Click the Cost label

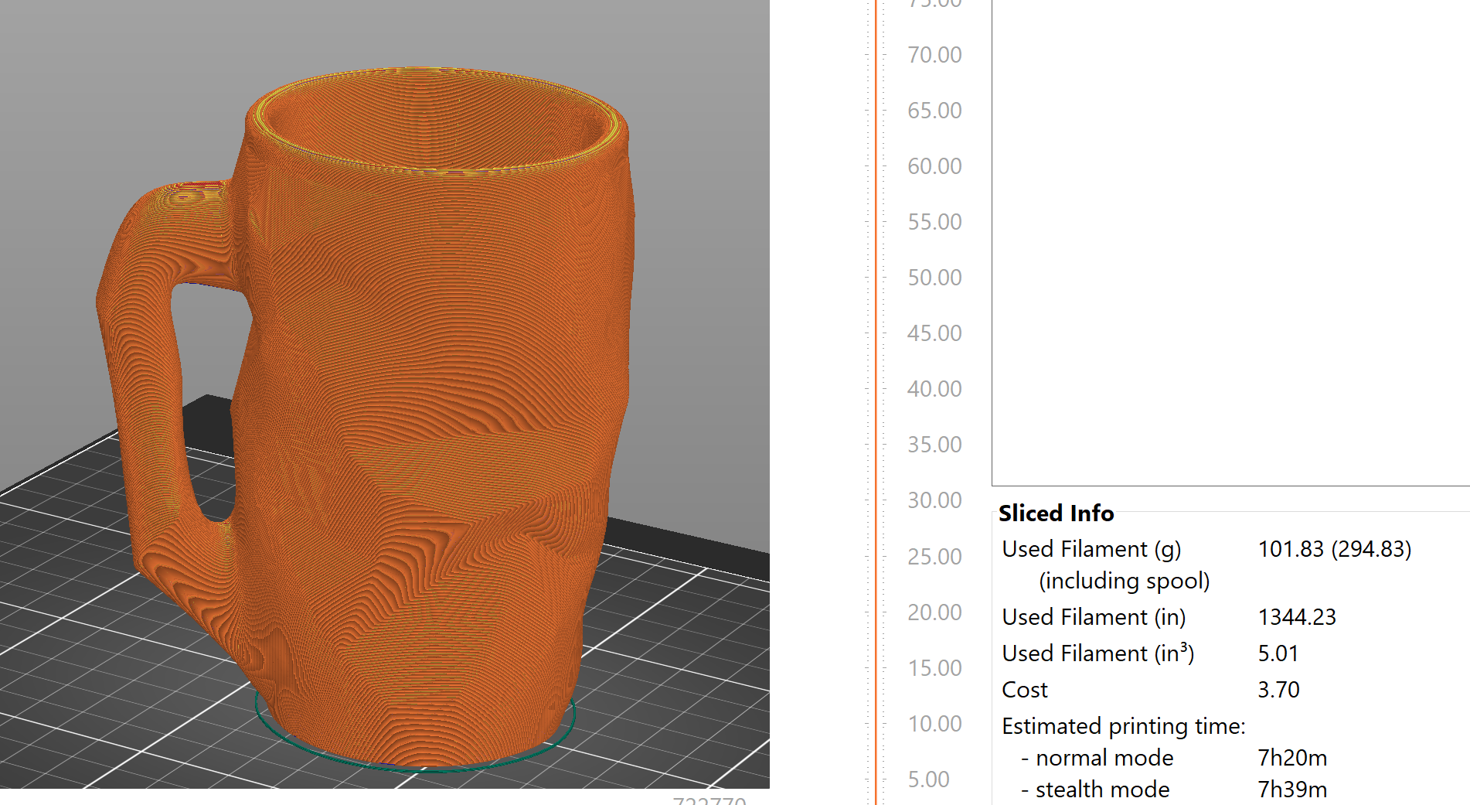click(1025, 690)
